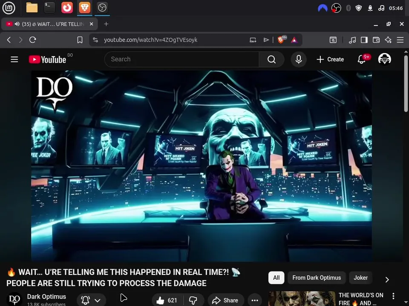Open the account avatar menu

click(x=384, y=59)
